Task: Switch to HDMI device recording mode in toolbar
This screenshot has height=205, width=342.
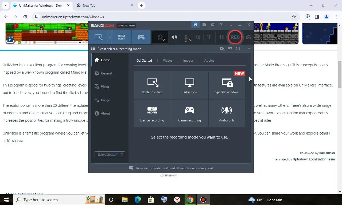Action: 122,37
